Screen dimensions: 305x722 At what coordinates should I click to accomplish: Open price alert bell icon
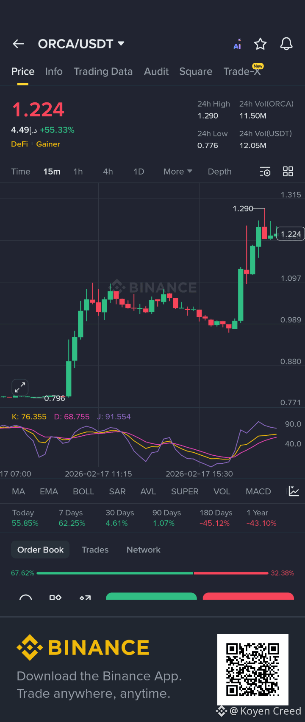[x=286, y=44]
